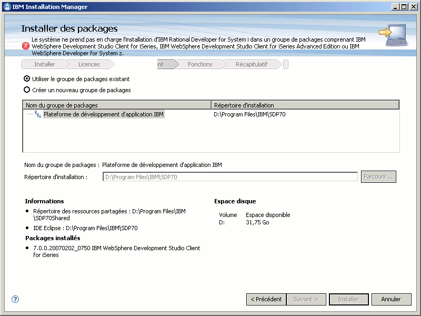Click the 'Répertoire d'installation' column header
This screenshot has height=316, width=421.
(305, 105)
